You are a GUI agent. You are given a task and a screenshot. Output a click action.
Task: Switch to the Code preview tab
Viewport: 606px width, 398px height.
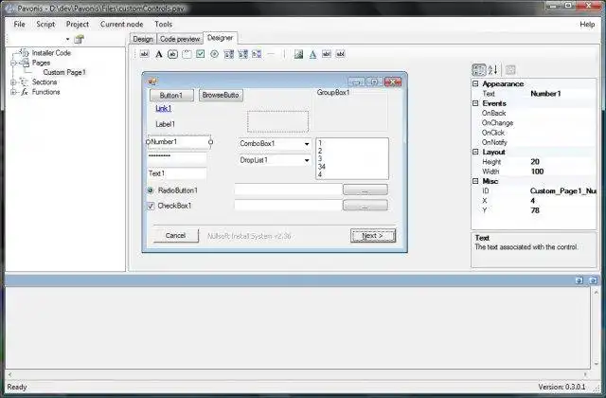pos(180,39)
